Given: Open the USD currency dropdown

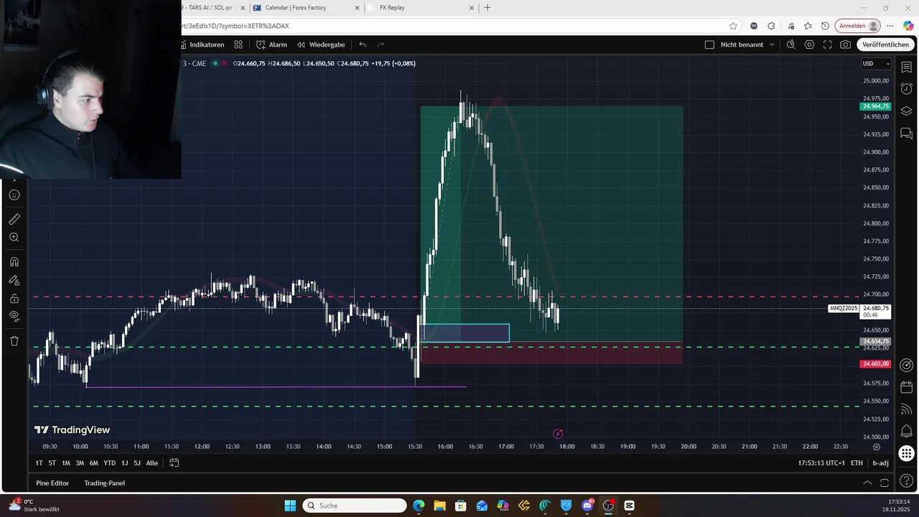Looking at the screenshot, I should click(875, 64).
